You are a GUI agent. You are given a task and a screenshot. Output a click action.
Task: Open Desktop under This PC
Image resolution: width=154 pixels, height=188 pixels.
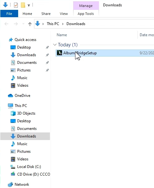[24, 121]
